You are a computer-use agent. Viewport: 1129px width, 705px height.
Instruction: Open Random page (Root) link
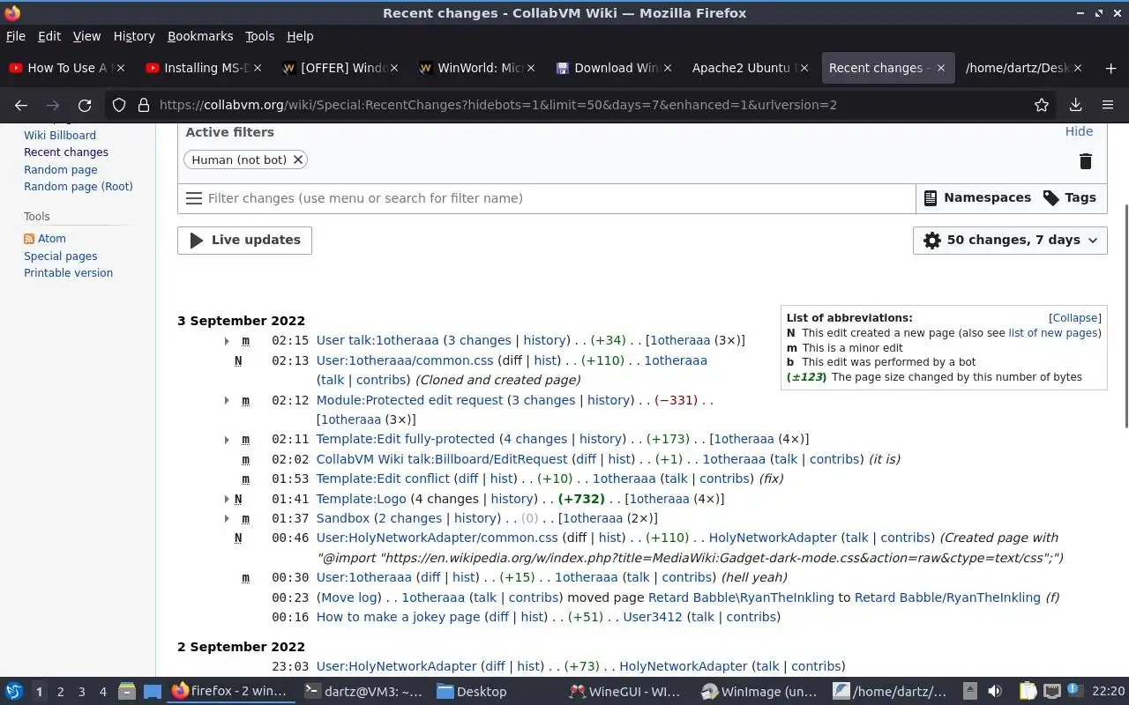point(79,187)
